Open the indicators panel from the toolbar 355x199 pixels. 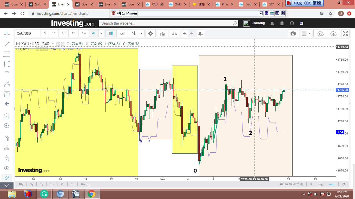162,33
